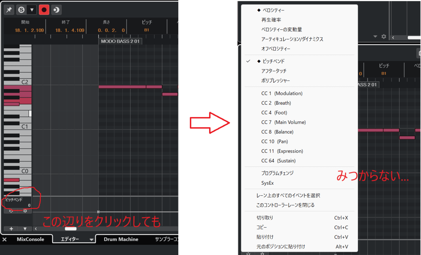Open the controller lane setup gear icon
Screen dimensions: 421x255
coord(25,211)
